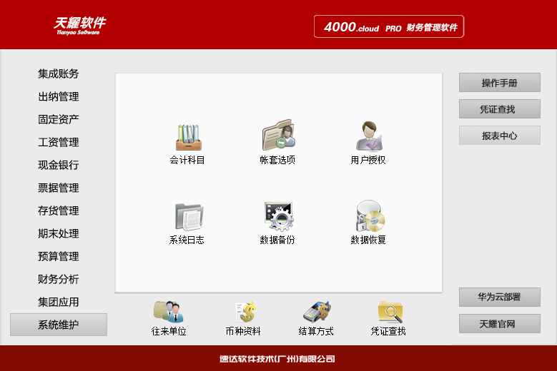The width and height of the screenshot is (557, 371).
Task: Select 集成账务 in the left menu
Action: coord(58,73)
